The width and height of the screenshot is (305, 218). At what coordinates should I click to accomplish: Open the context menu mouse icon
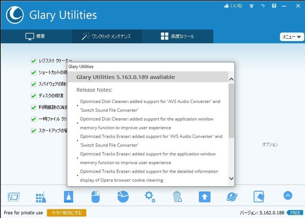95,197
